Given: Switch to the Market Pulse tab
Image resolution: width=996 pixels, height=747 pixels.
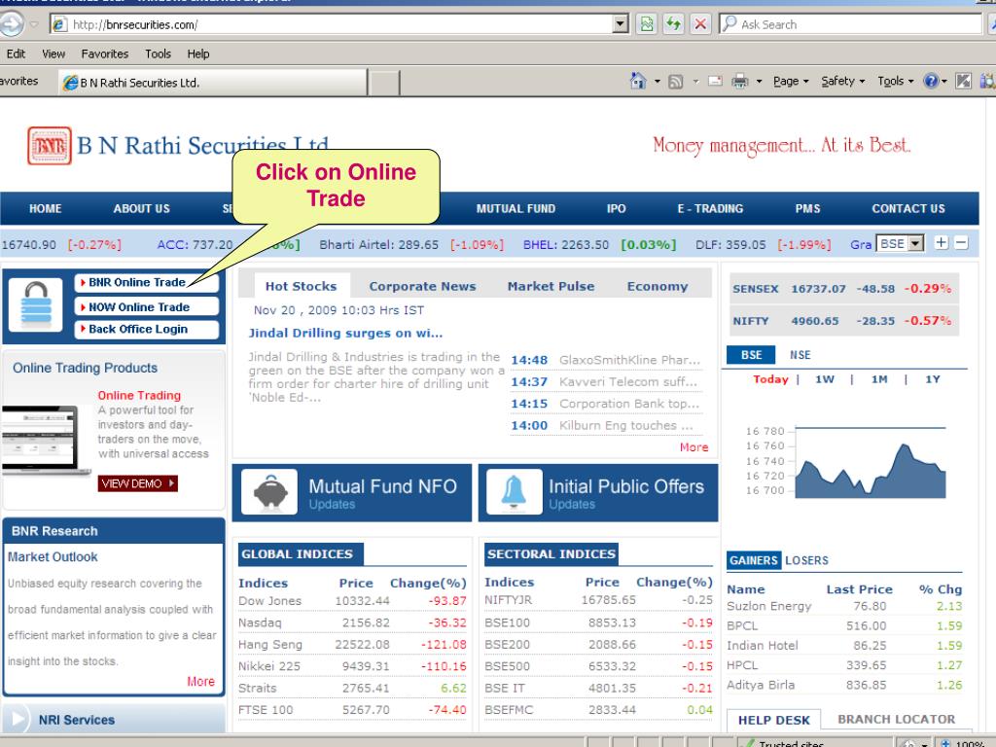Looking at the screenshot, I should click(x=551, y=287).
